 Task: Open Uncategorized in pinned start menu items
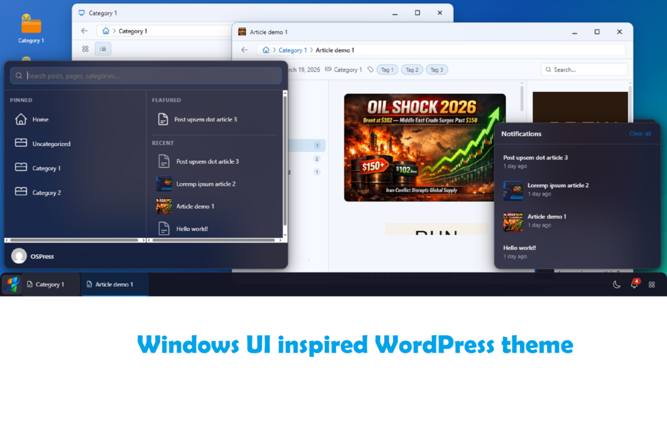pyautogui.click(x=51, y=144)
